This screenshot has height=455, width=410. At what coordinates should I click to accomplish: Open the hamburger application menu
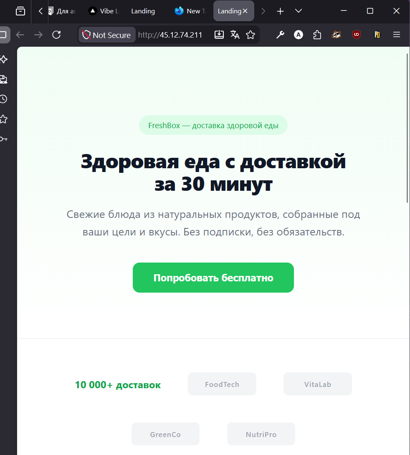(396, 35)
